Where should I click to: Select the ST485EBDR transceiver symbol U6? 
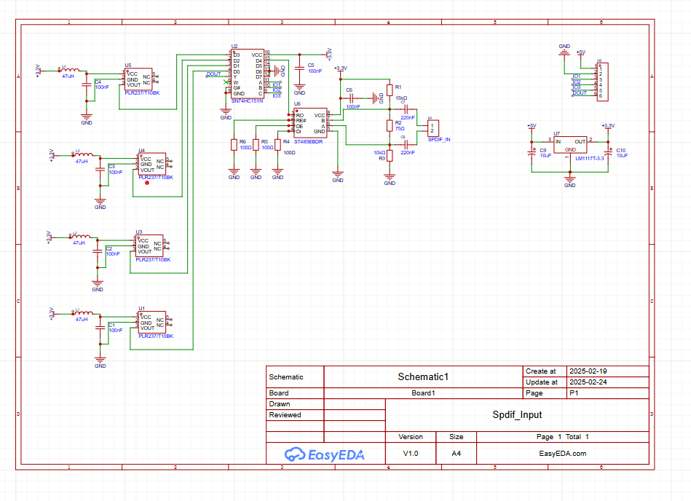[x=311, y=123]
